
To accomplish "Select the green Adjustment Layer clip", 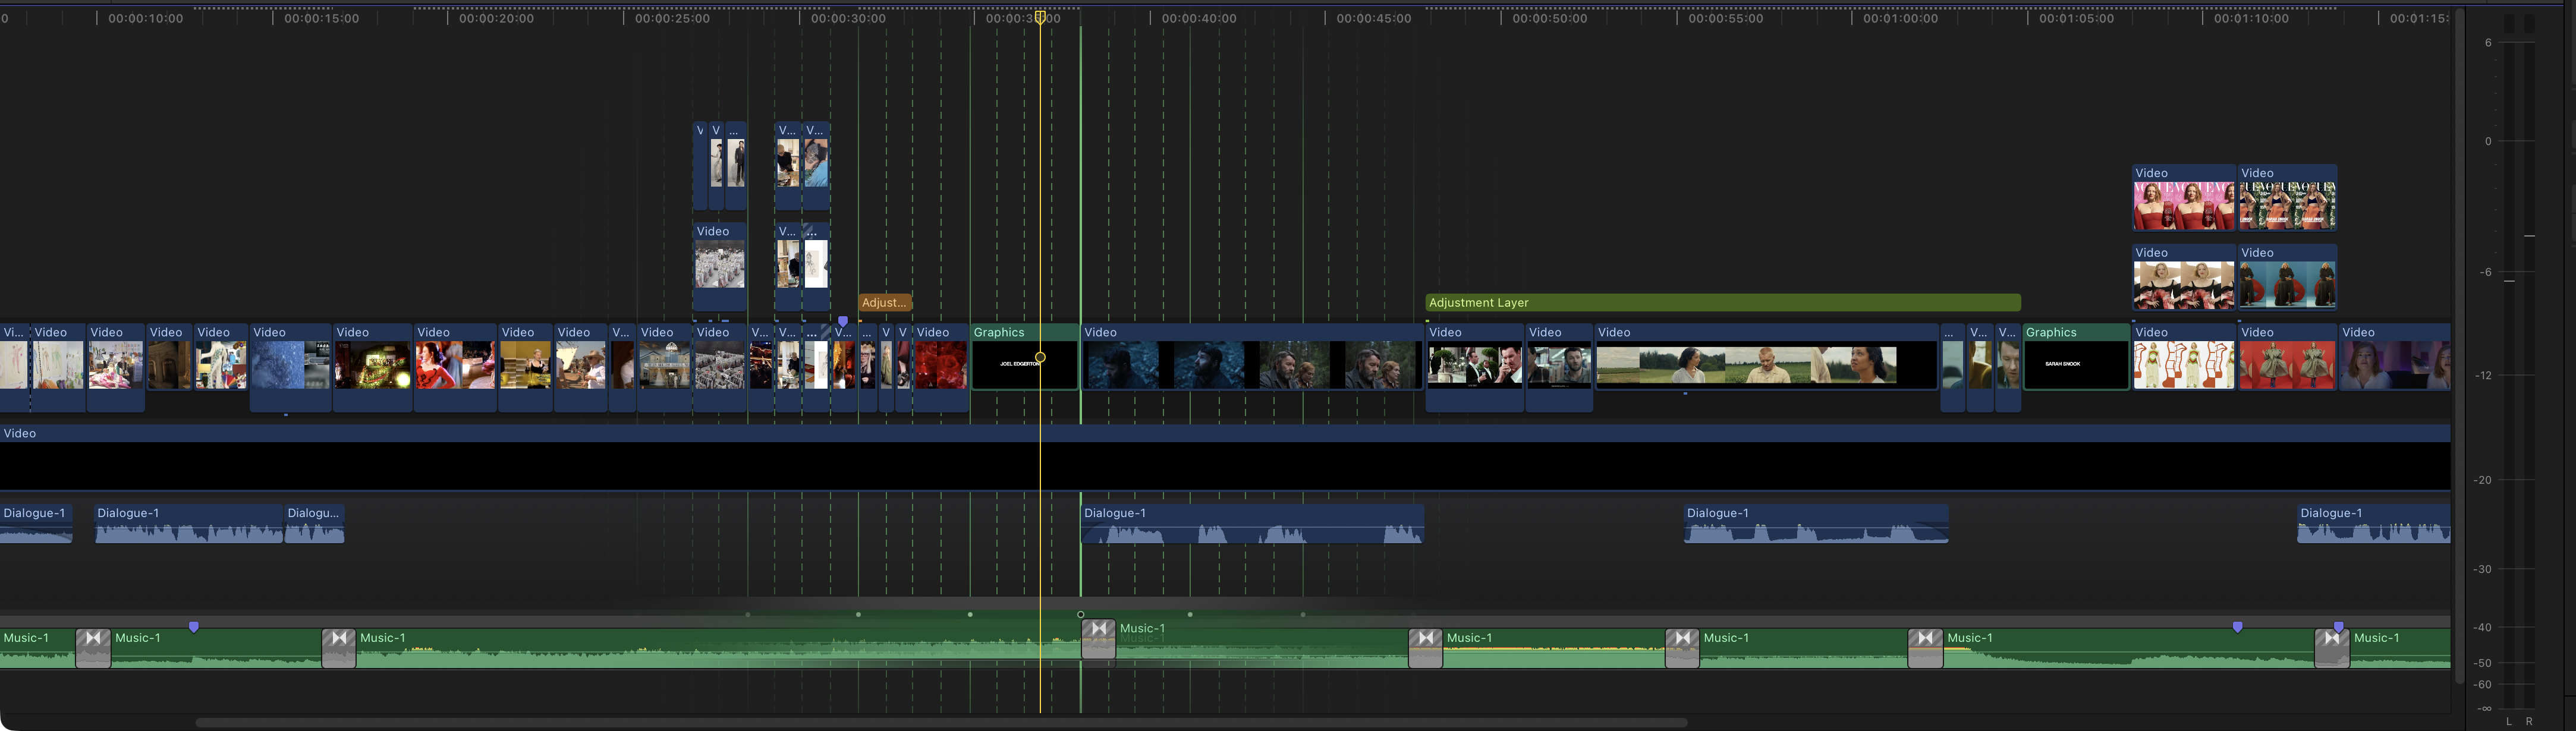I will (1722, 302).
